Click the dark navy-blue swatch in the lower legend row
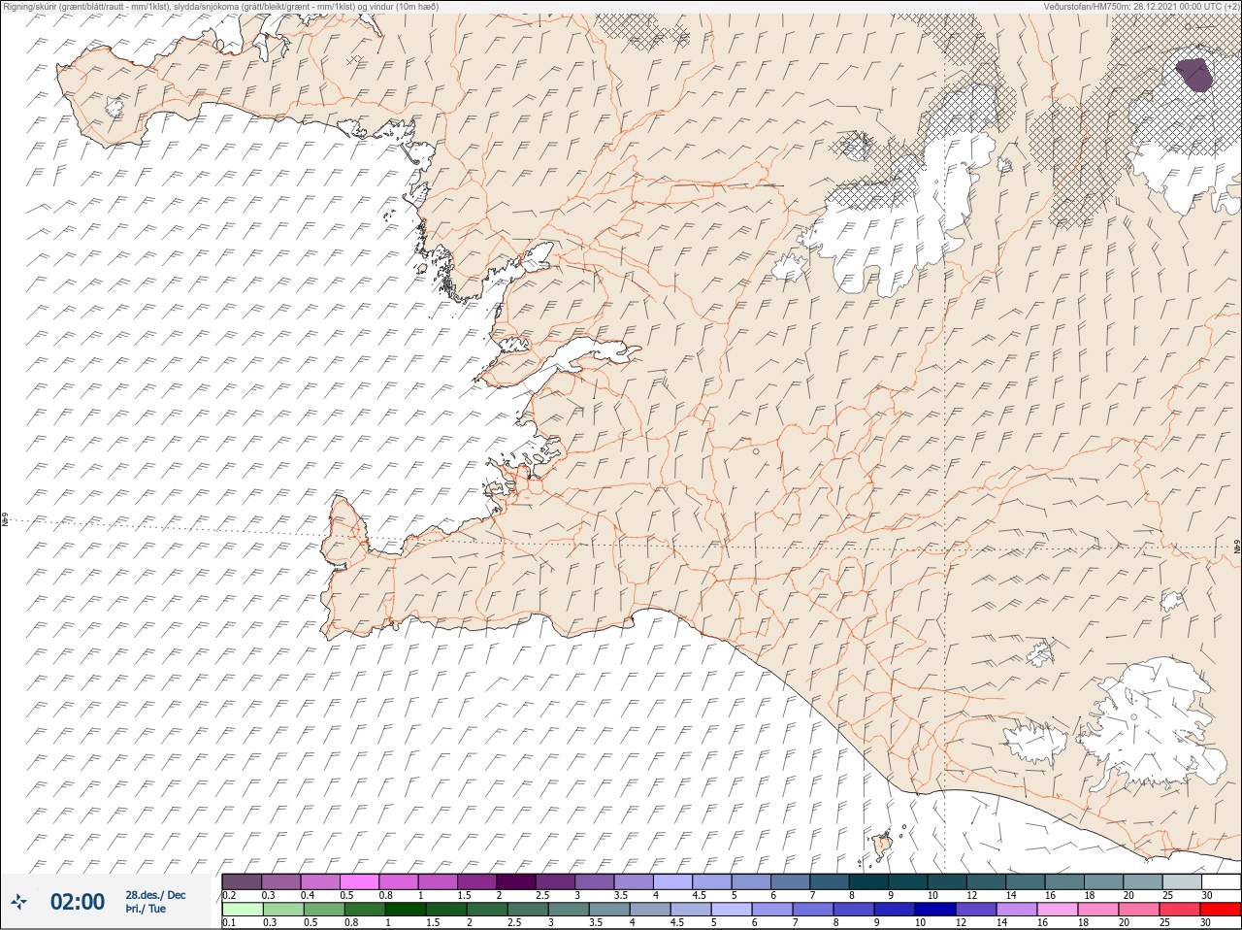1242x930 pixels. [935, 910]
